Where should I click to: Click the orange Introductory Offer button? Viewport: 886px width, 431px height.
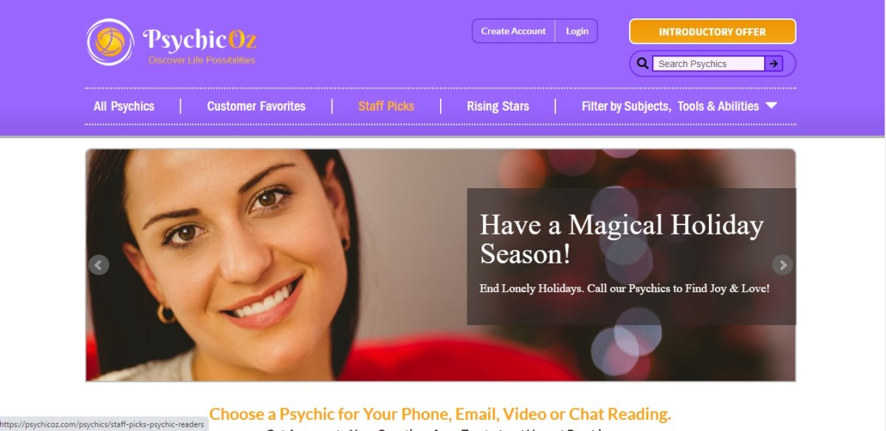(712, 32)
